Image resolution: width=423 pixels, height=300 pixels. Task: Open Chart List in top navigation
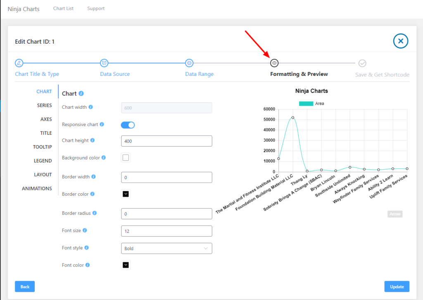tap(63, 9)
